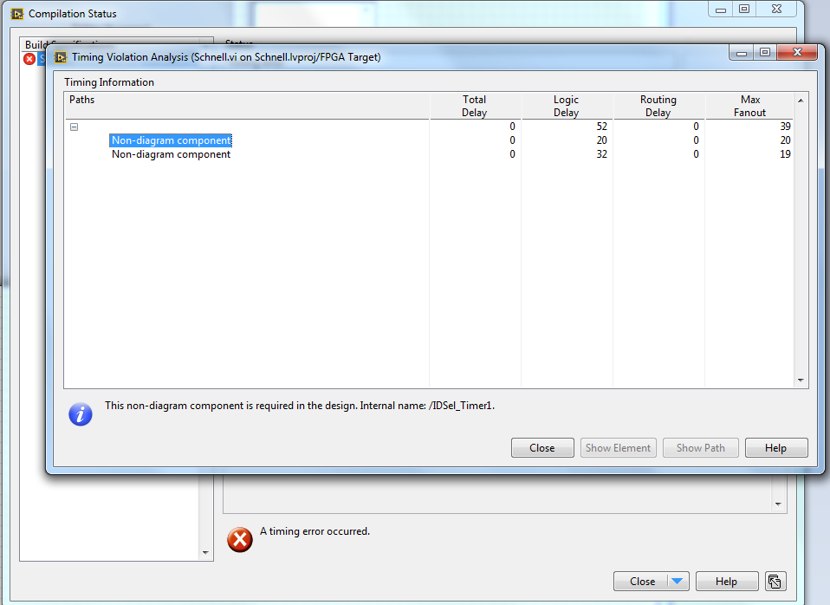Click the Show Path button
This screenshot has height=605, width=830.
[x=700, y=447]
